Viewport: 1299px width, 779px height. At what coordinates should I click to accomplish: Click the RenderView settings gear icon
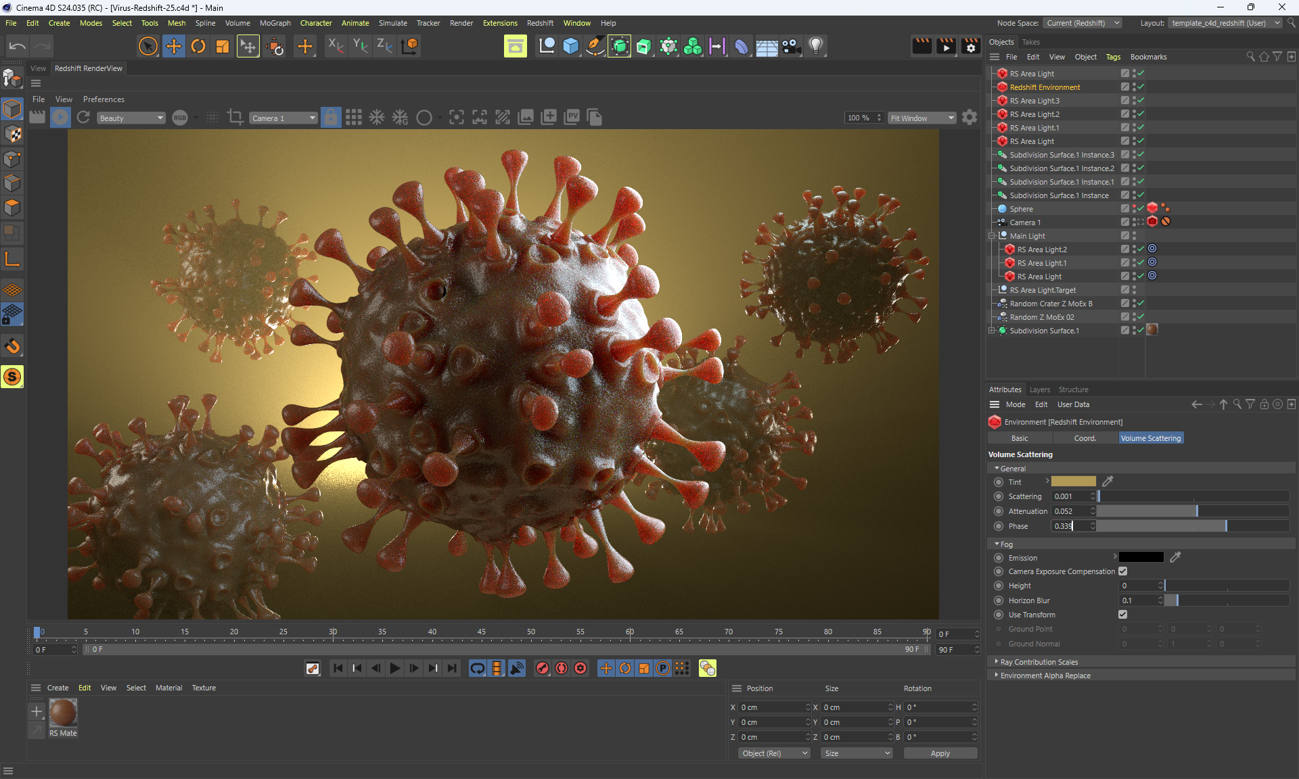coord(970,118)
